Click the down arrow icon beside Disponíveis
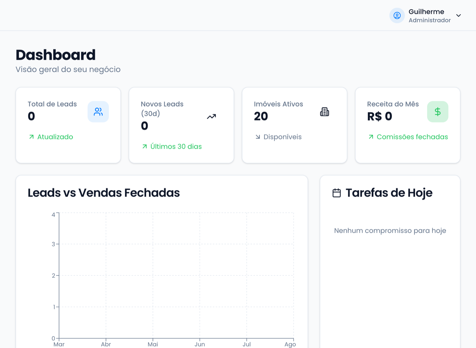This screenshot has height=348, width=476. 258,137
